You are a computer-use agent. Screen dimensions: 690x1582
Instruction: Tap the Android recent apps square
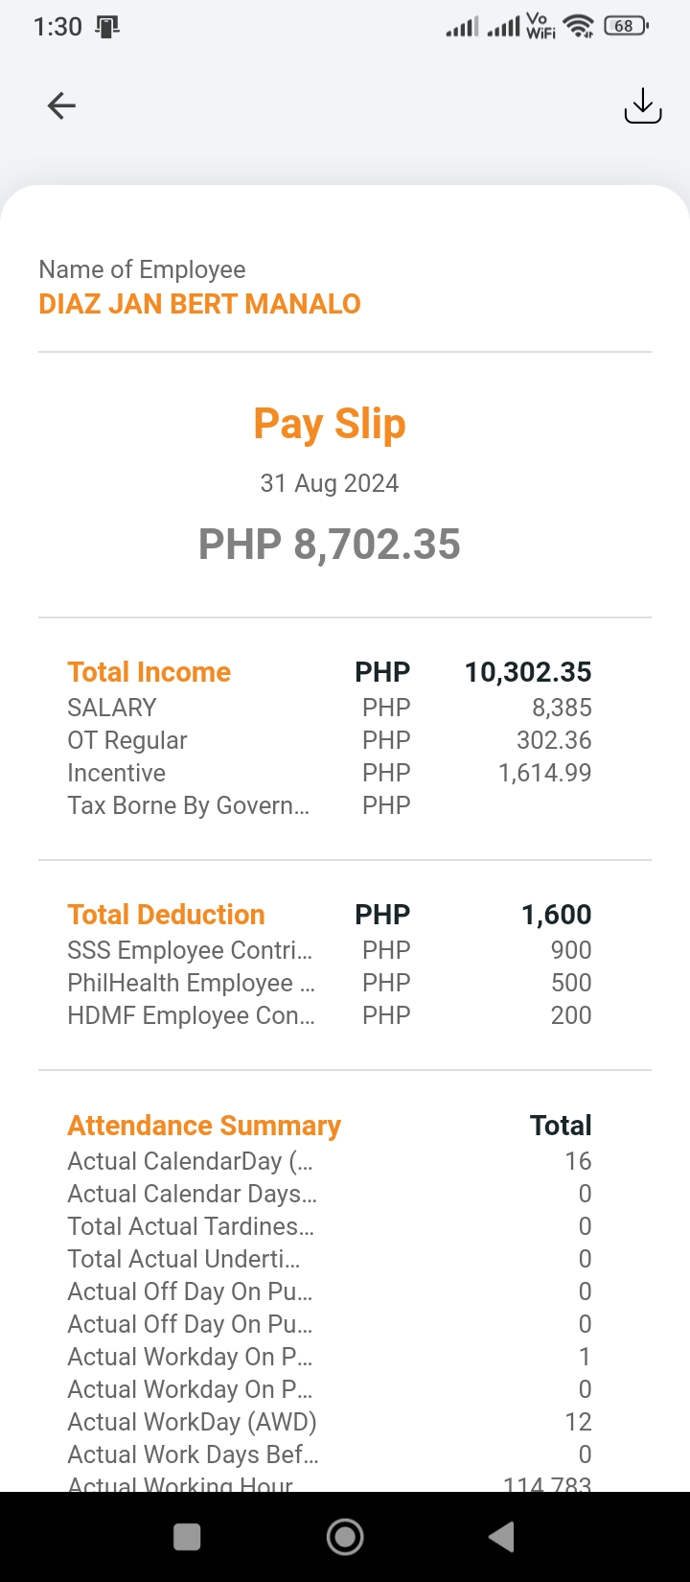pos(187,1537)
